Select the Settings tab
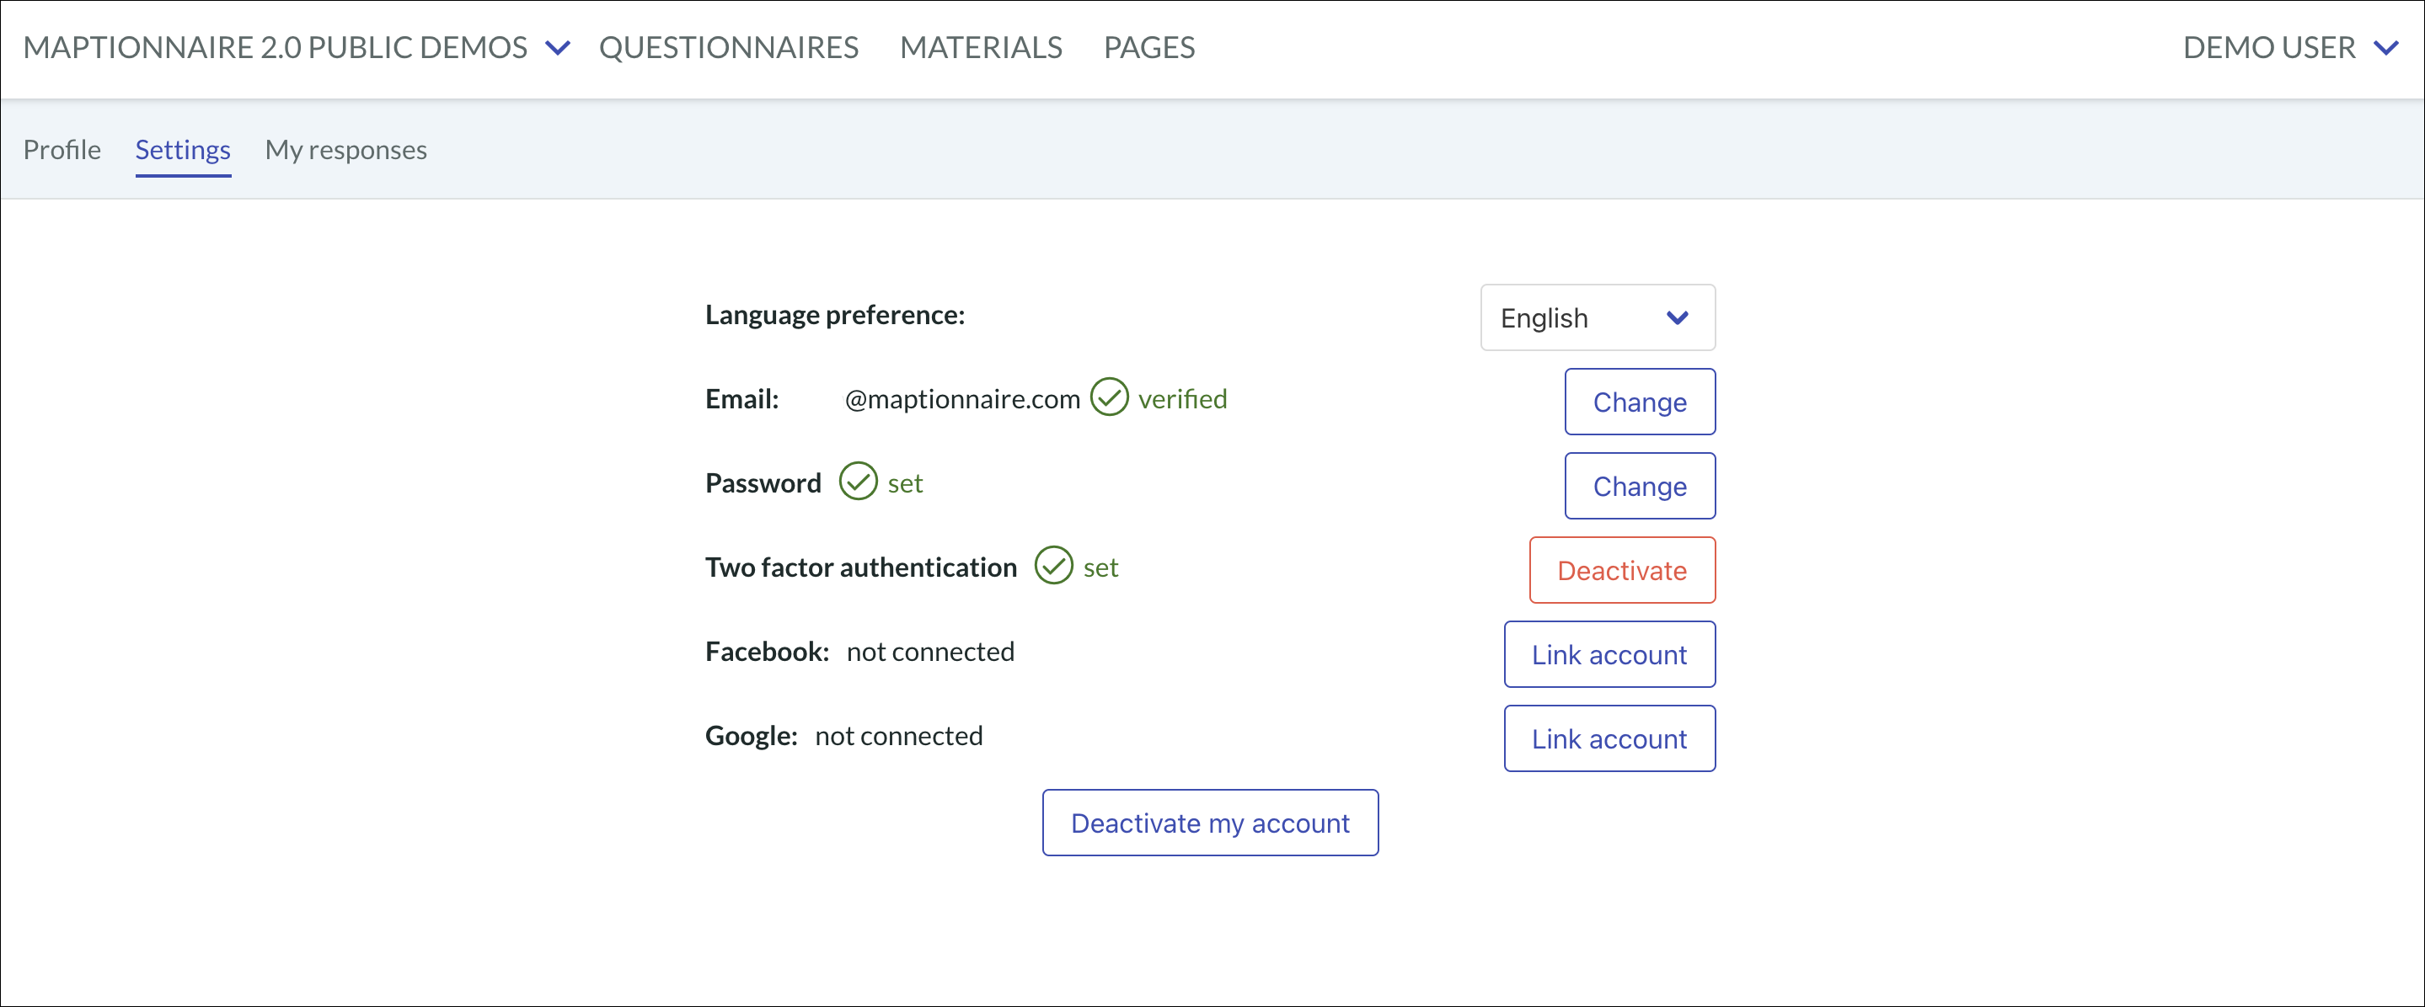The image size is (2425, 1007). click(183, 151)
